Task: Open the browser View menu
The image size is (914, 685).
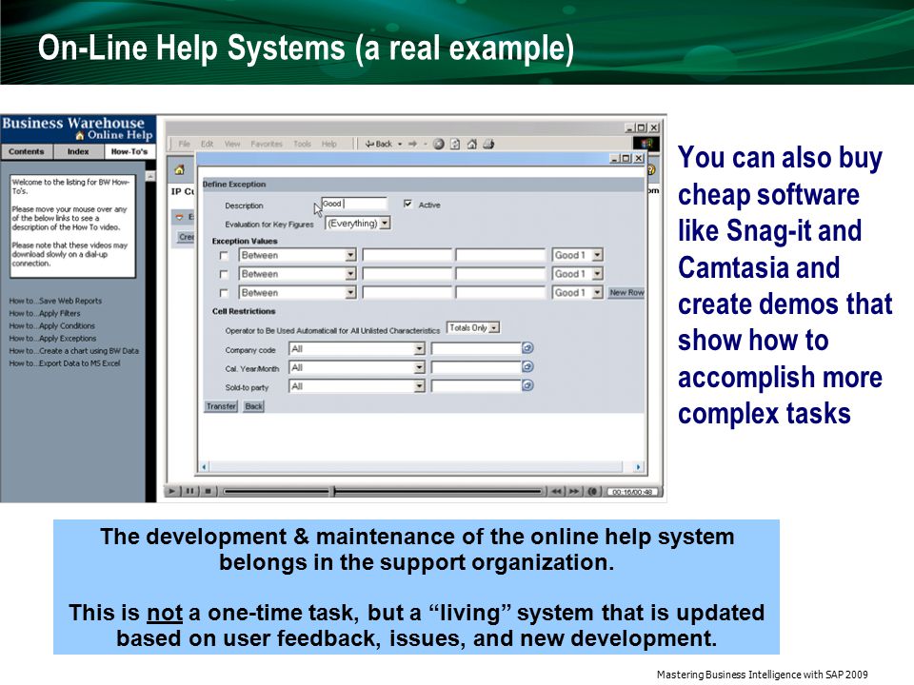Action: pyautogui.click(x=232, y=144)
